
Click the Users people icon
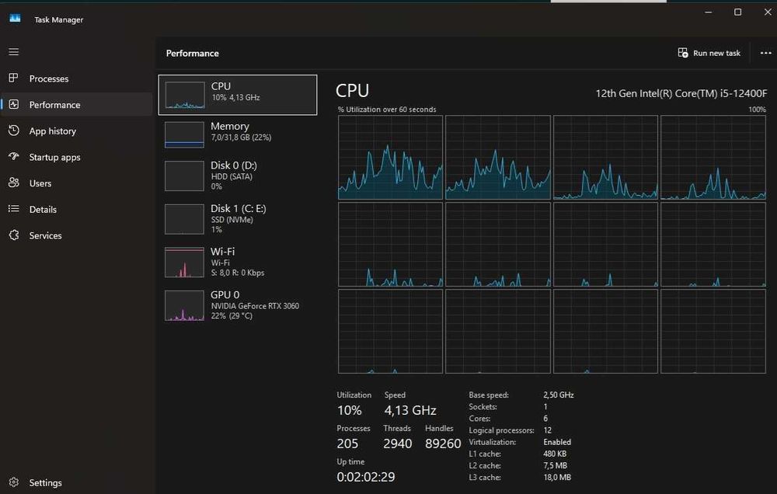pos(14,183)
